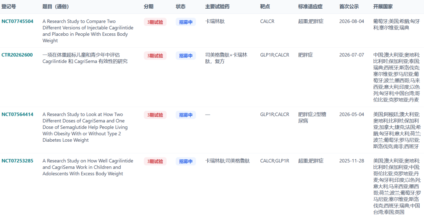Click the 主要试验药 column header
Viewport: 424px width, 217px height.
coord(217,7)
